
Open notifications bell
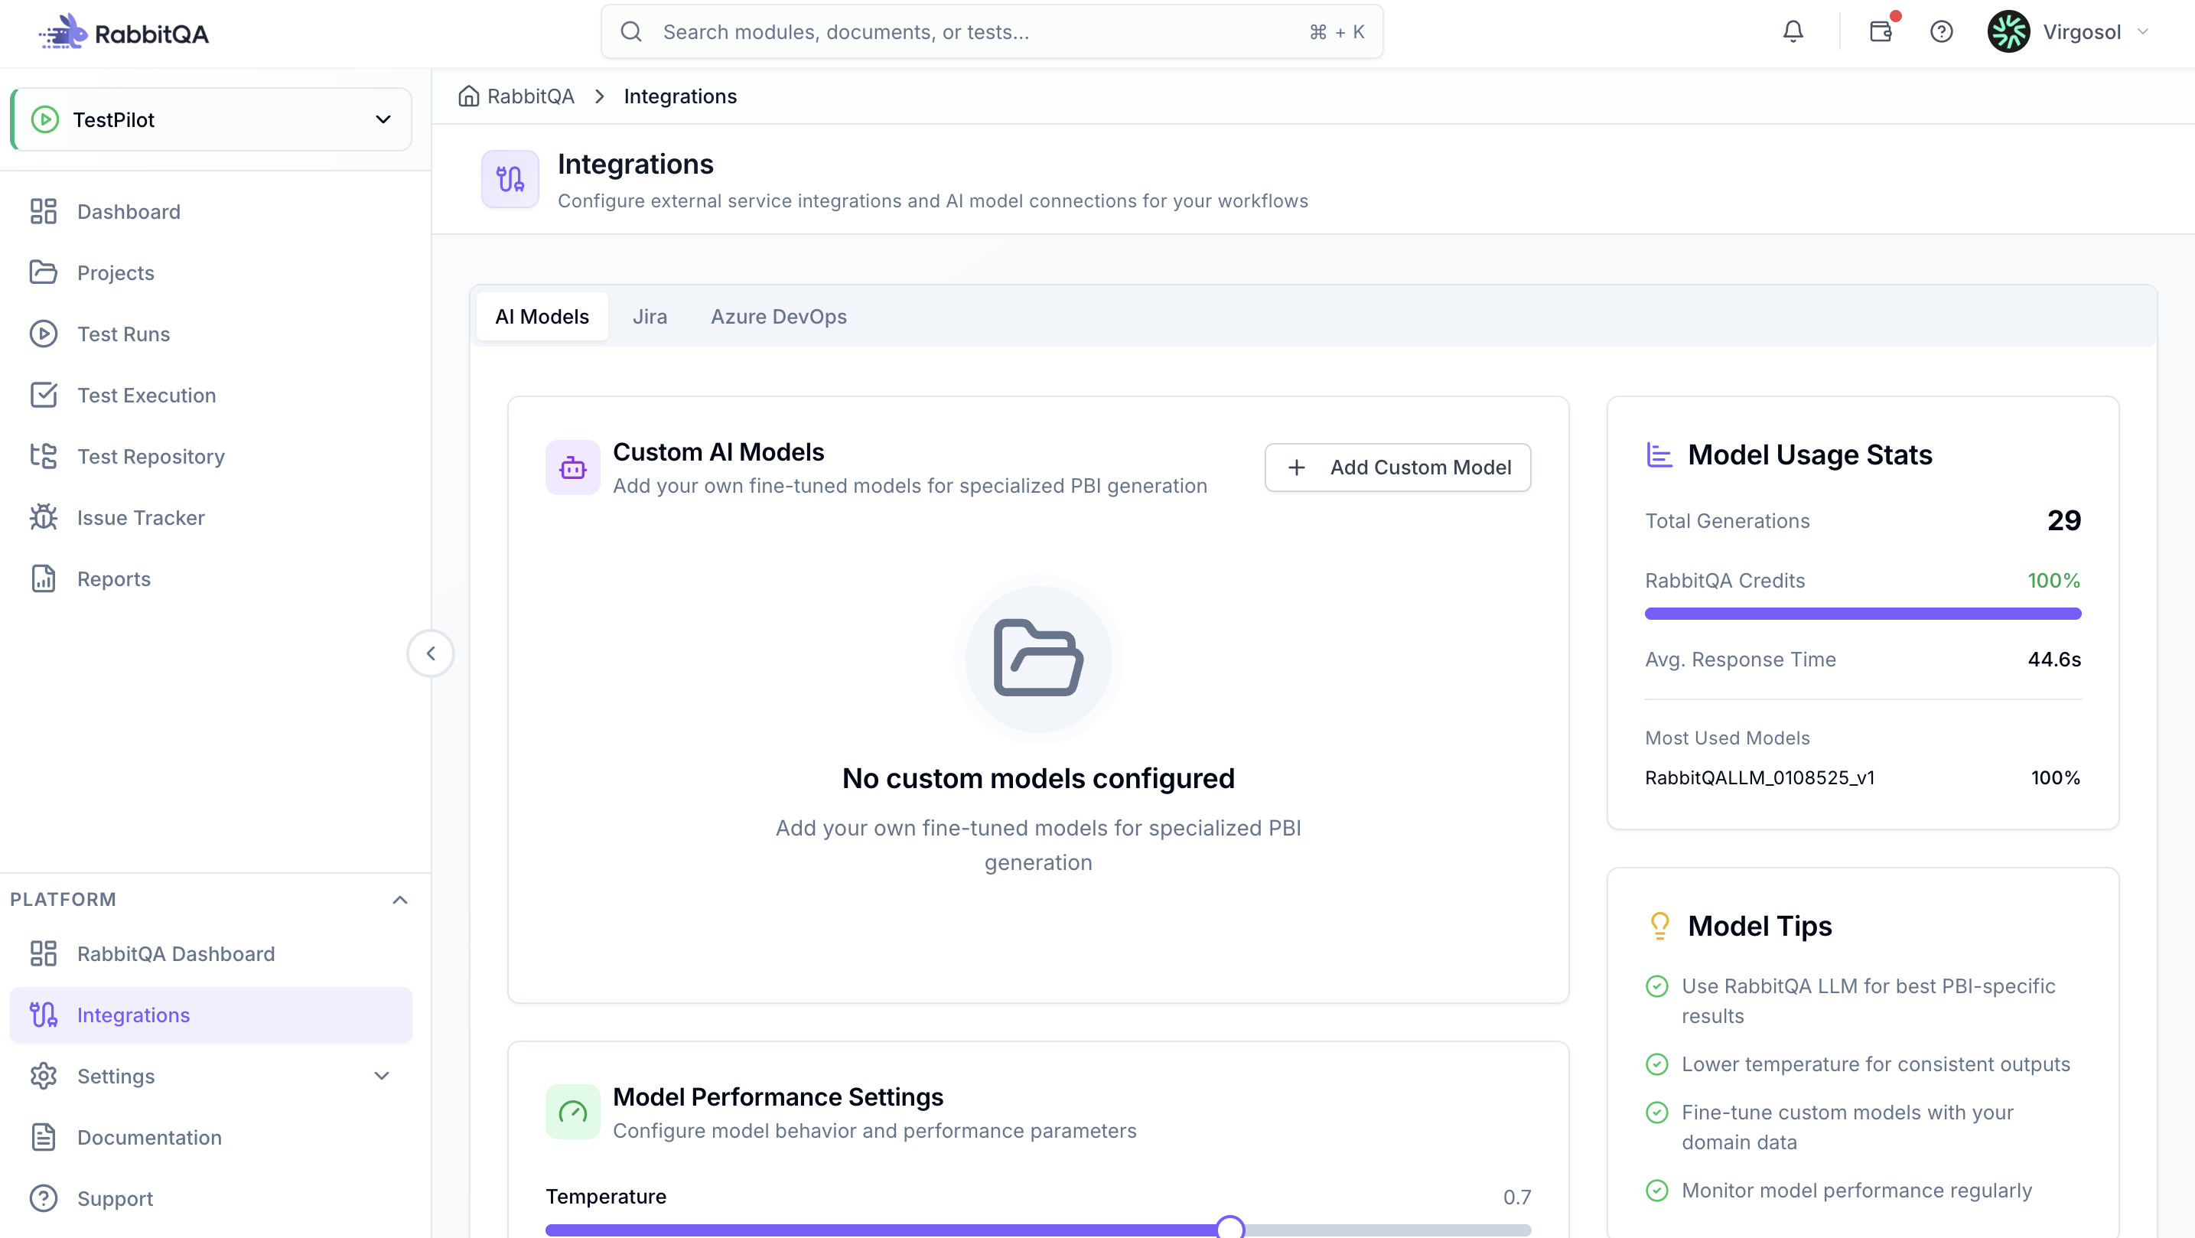(1793, 31)
